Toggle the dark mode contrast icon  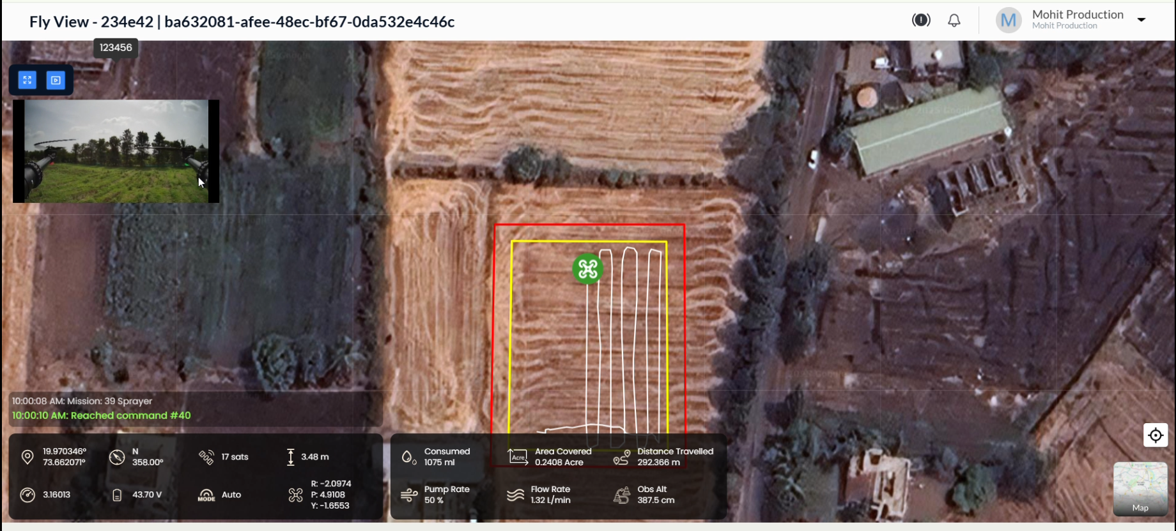921,20
